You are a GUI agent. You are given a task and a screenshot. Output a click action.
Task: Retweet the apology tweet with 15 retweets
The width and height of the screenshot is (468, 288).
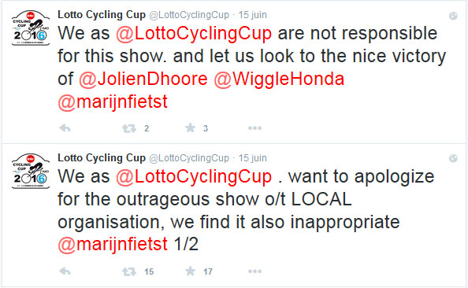point(129,271)
